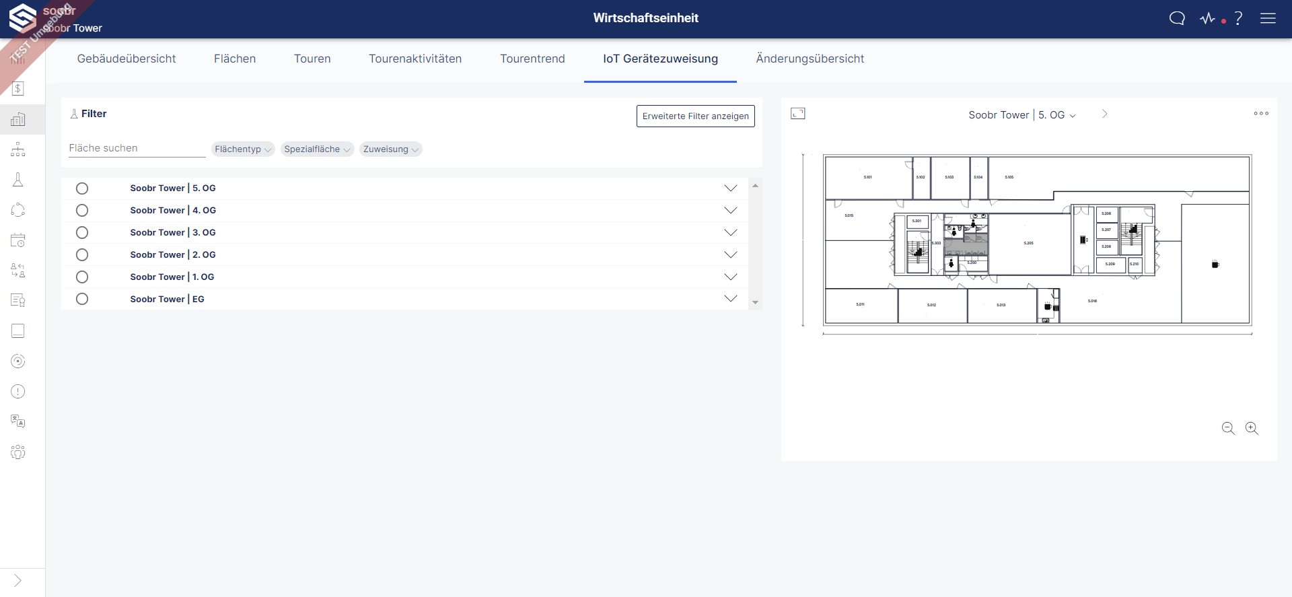Select radio button for Soobr Tower 5. OG
1292x597 pixels.
[82, 188]
